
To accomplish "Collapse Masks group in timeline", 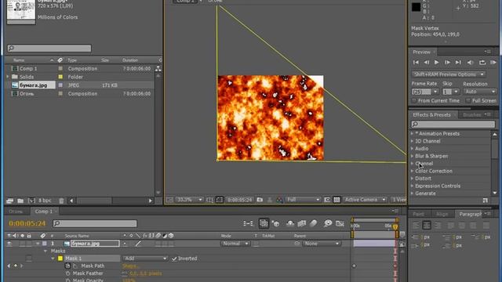I will 45,251.
